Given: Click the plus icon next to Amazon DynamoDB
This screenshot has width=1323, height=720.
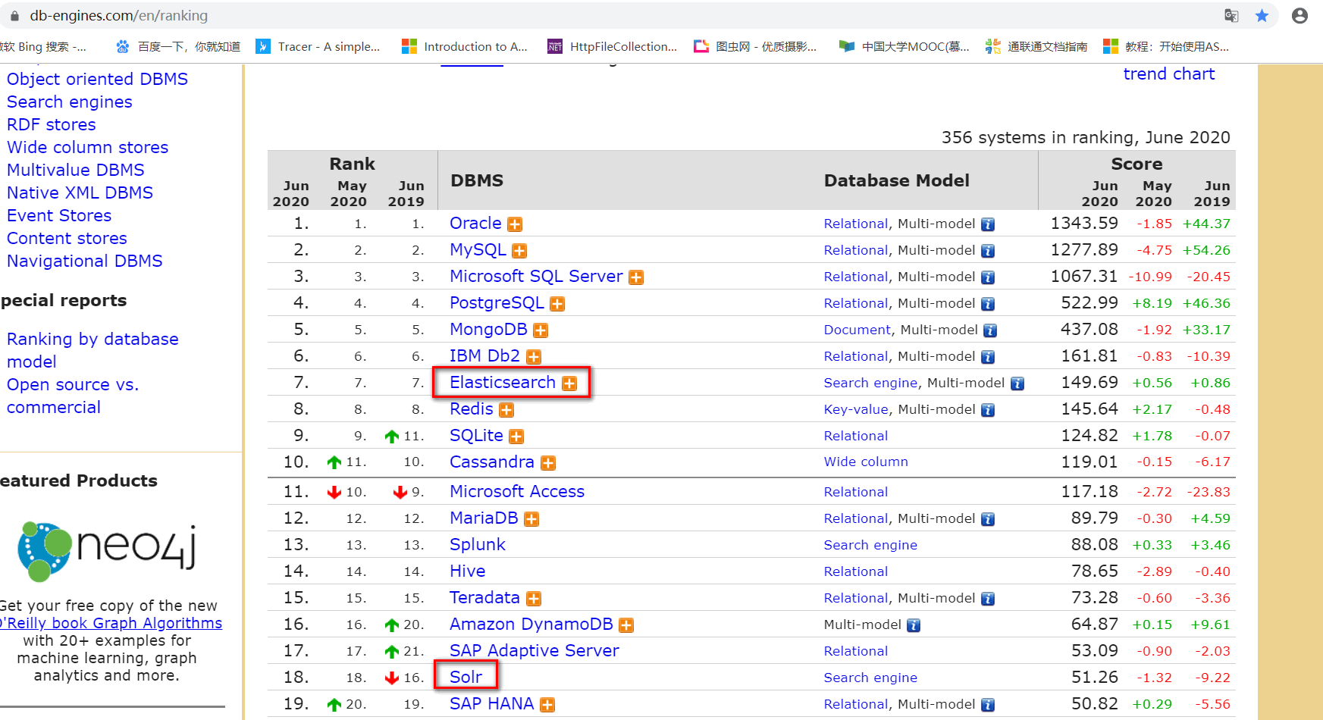Looking at the screenshot, I should tap(626, 625).
